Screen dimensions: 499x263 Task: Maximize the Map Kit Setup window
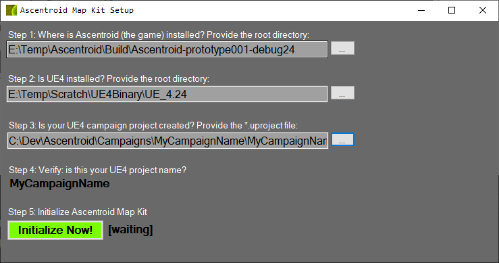(452, 11)
